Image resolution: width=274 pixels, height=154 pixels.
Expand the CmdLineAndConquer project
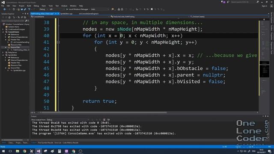click(x=3, y=30)
